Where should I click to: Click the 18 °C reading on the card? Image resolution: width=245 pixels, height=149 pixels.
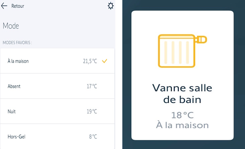tap(182, 115)
